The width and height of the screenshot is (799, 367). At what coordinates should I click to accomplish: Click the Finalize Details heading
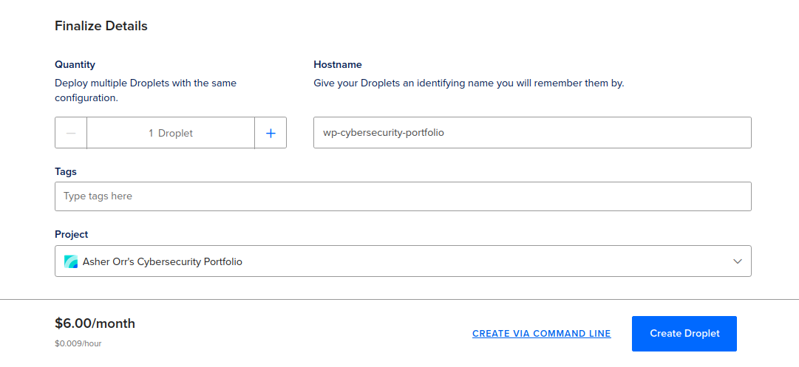point(101,26)
